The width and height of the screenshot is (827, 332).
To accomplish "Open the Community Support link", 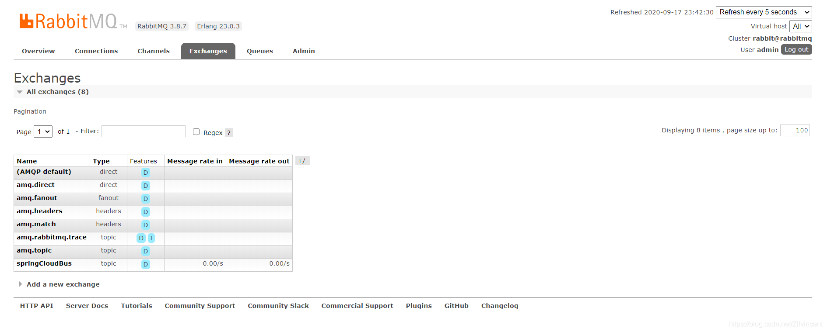I will click(200, 306).
